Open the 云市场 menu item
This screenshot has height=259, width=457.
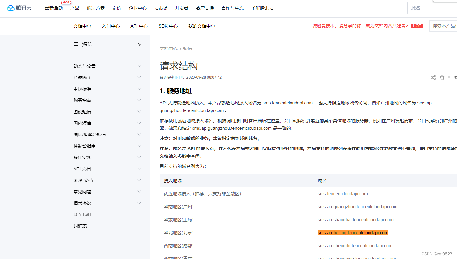point(161,8)
